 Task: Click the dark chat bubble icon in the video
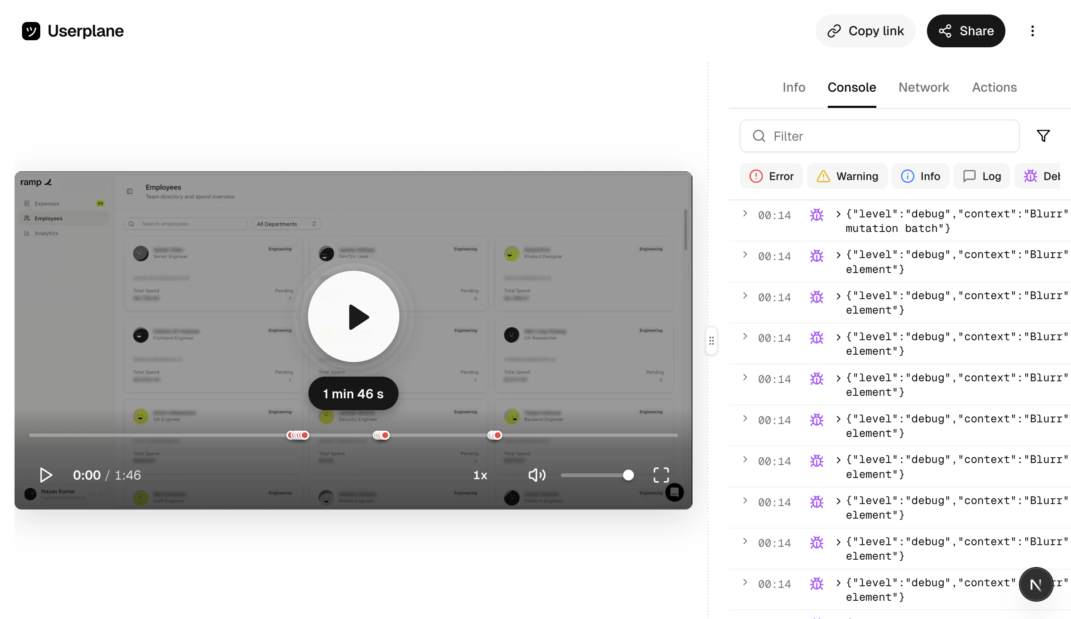(x=675, y=492)
